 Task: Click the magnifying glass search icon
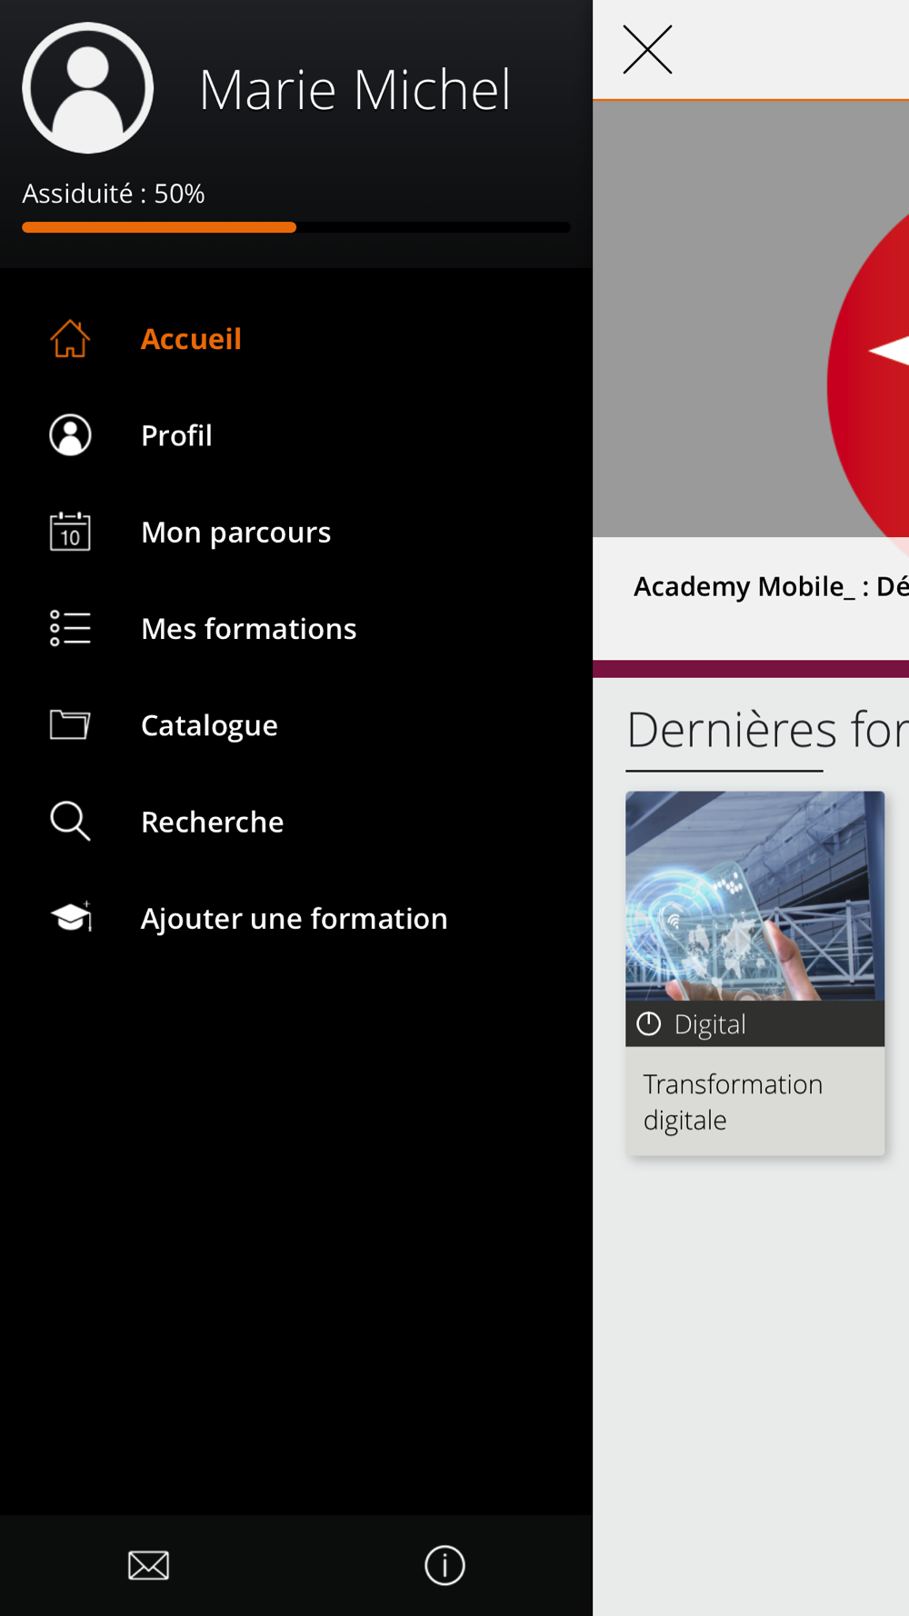tap(70, 822)
